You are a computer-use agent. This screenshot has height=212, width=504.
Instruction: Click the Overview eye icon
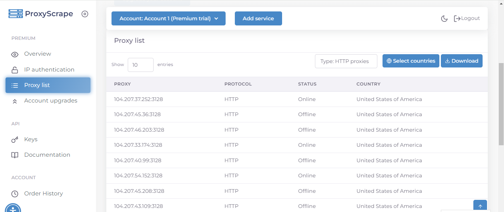[x=15, y=54]
